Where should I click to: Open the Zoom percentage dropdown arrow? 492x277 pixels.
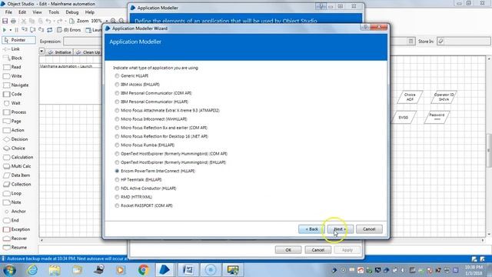click(107, 21)
